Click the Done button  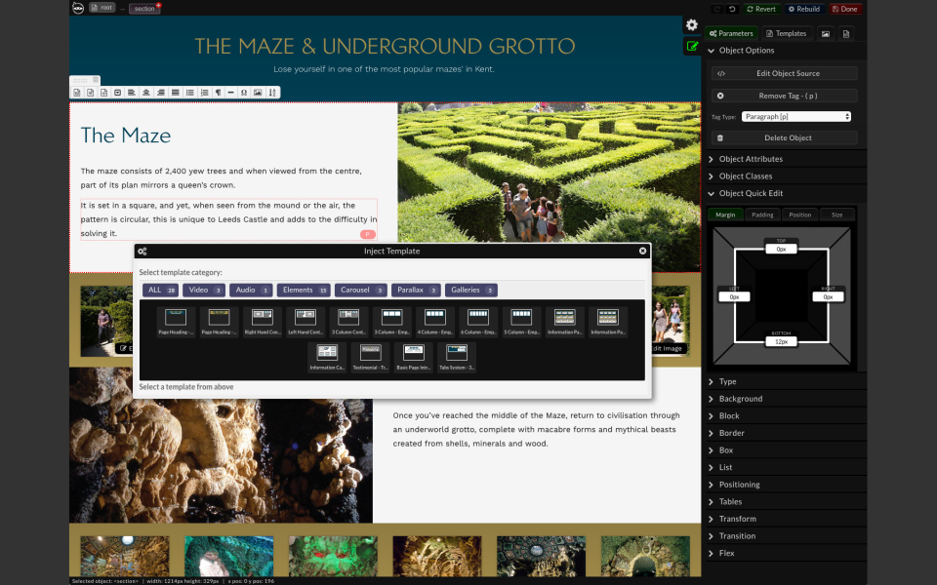click(845, 9)
